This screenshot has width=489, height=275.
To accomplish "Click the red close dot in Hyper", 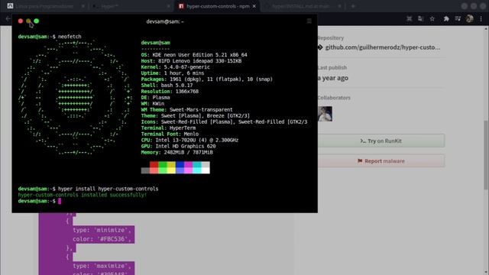I will (21, 21).
